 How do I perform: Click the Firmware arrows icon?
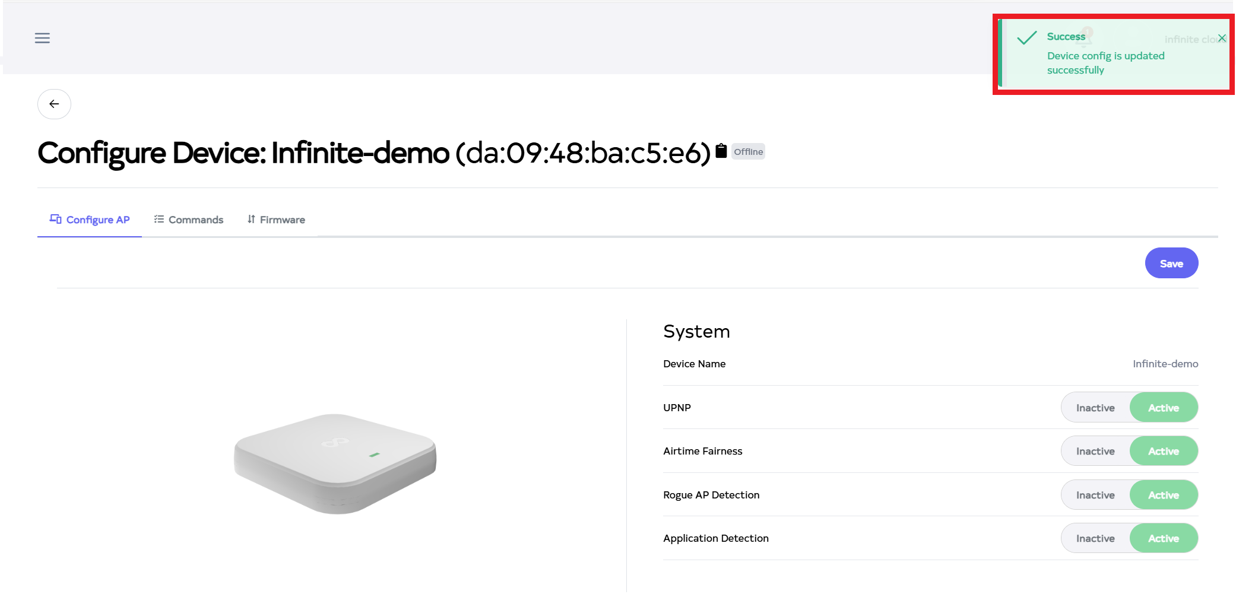tap(251, 220)
